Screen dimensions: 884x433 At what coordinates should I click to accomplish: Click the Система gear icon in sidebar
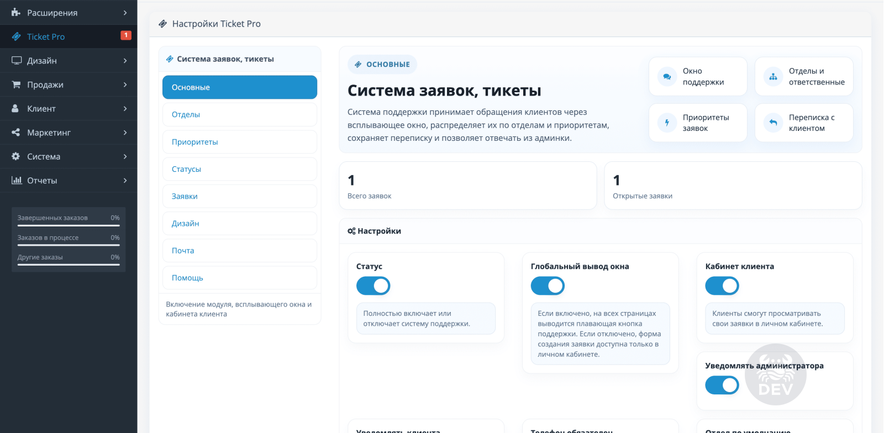(x=15, y=156)
